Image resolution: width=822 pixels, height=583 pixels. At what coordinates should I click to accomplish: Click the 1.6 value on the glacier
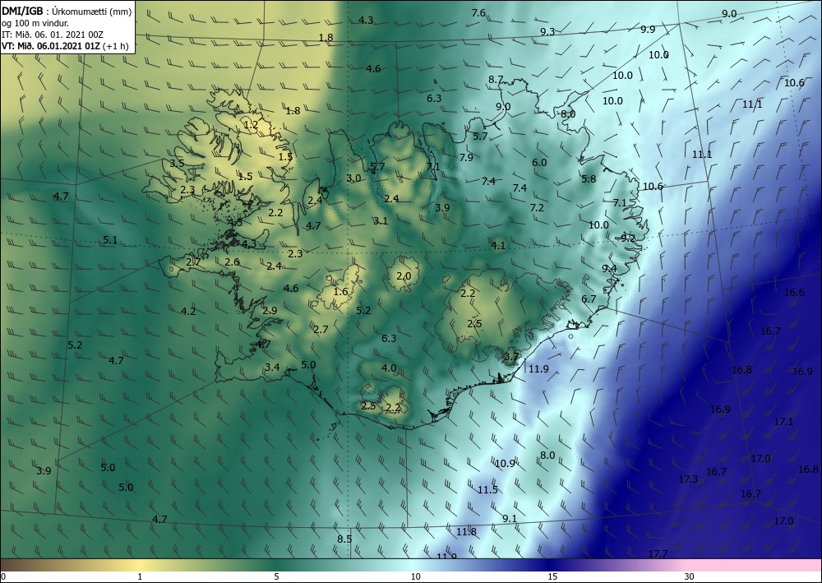(341, 291)
